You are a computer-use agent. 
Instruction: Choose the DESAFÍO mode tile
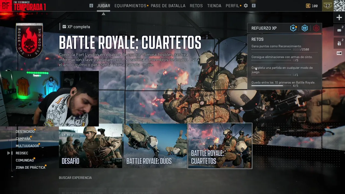pyautogui.click(x=91, y=146)
